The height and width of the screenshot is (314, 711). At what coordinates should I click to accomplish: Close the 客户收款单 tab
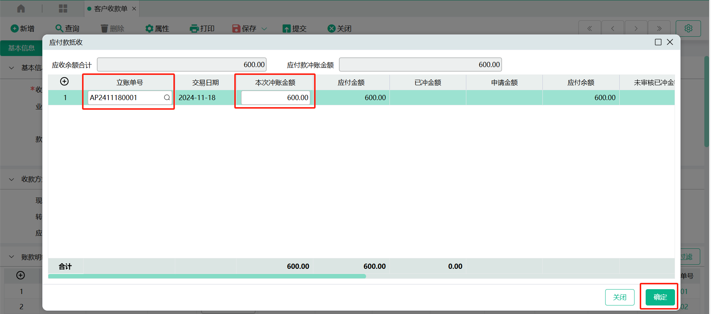point(134,9)
